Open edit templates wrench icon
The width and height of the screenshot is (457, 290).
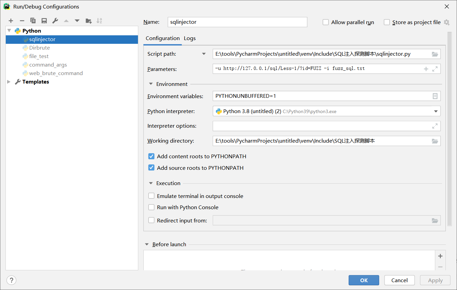pos(55,21)
